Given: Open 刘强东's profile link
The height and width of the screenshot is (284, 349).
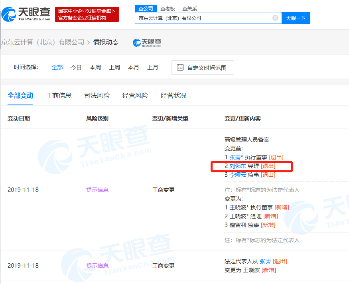Looking at the screenshot, I should point(238,166).
